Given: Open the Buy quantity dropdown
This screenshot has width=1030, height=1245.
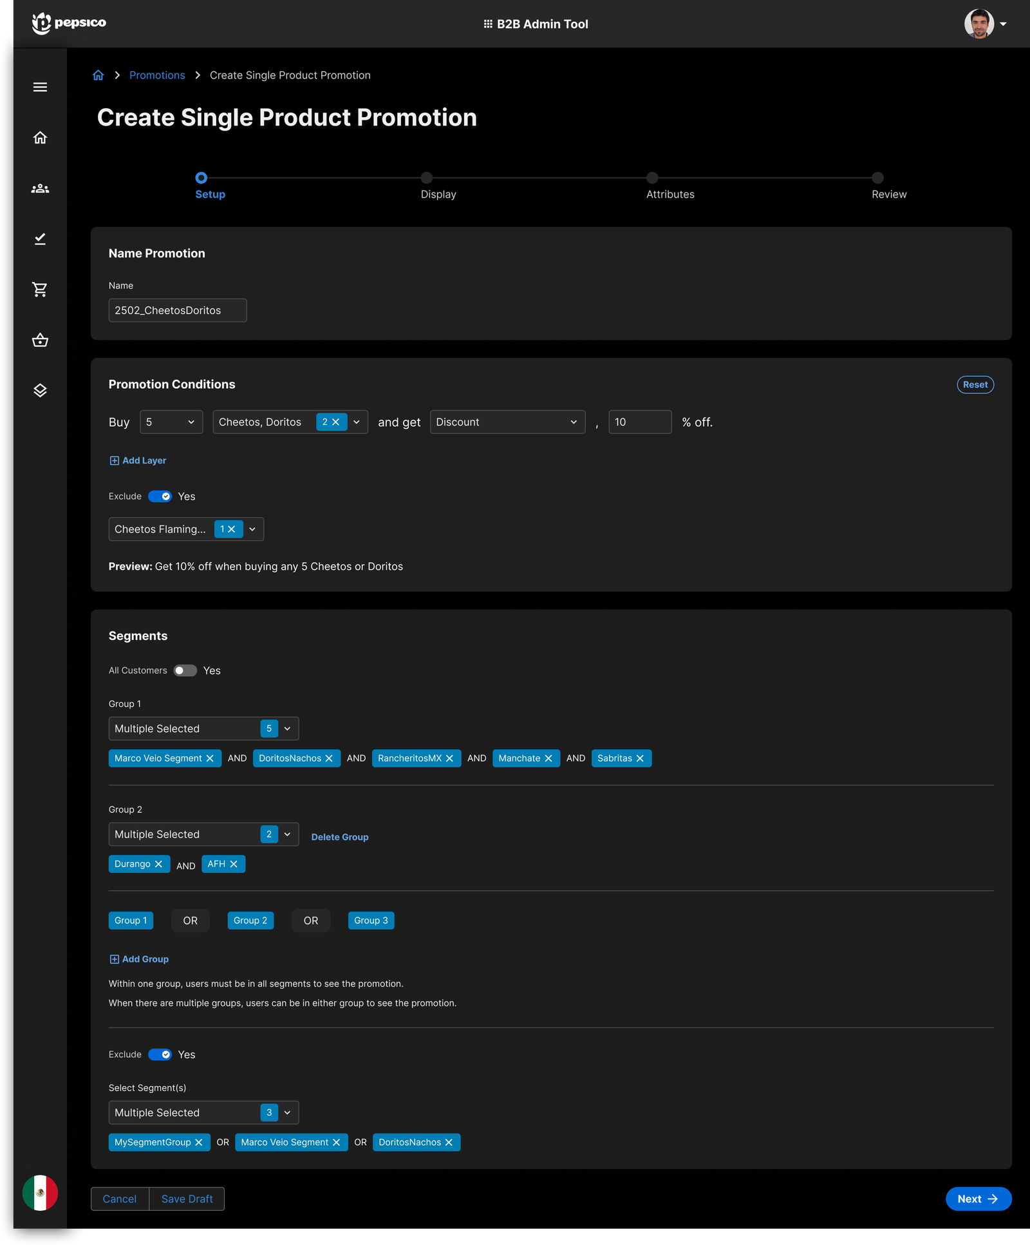Looking at the screenshot, I should pyautogui.click(x=171, y=422).
